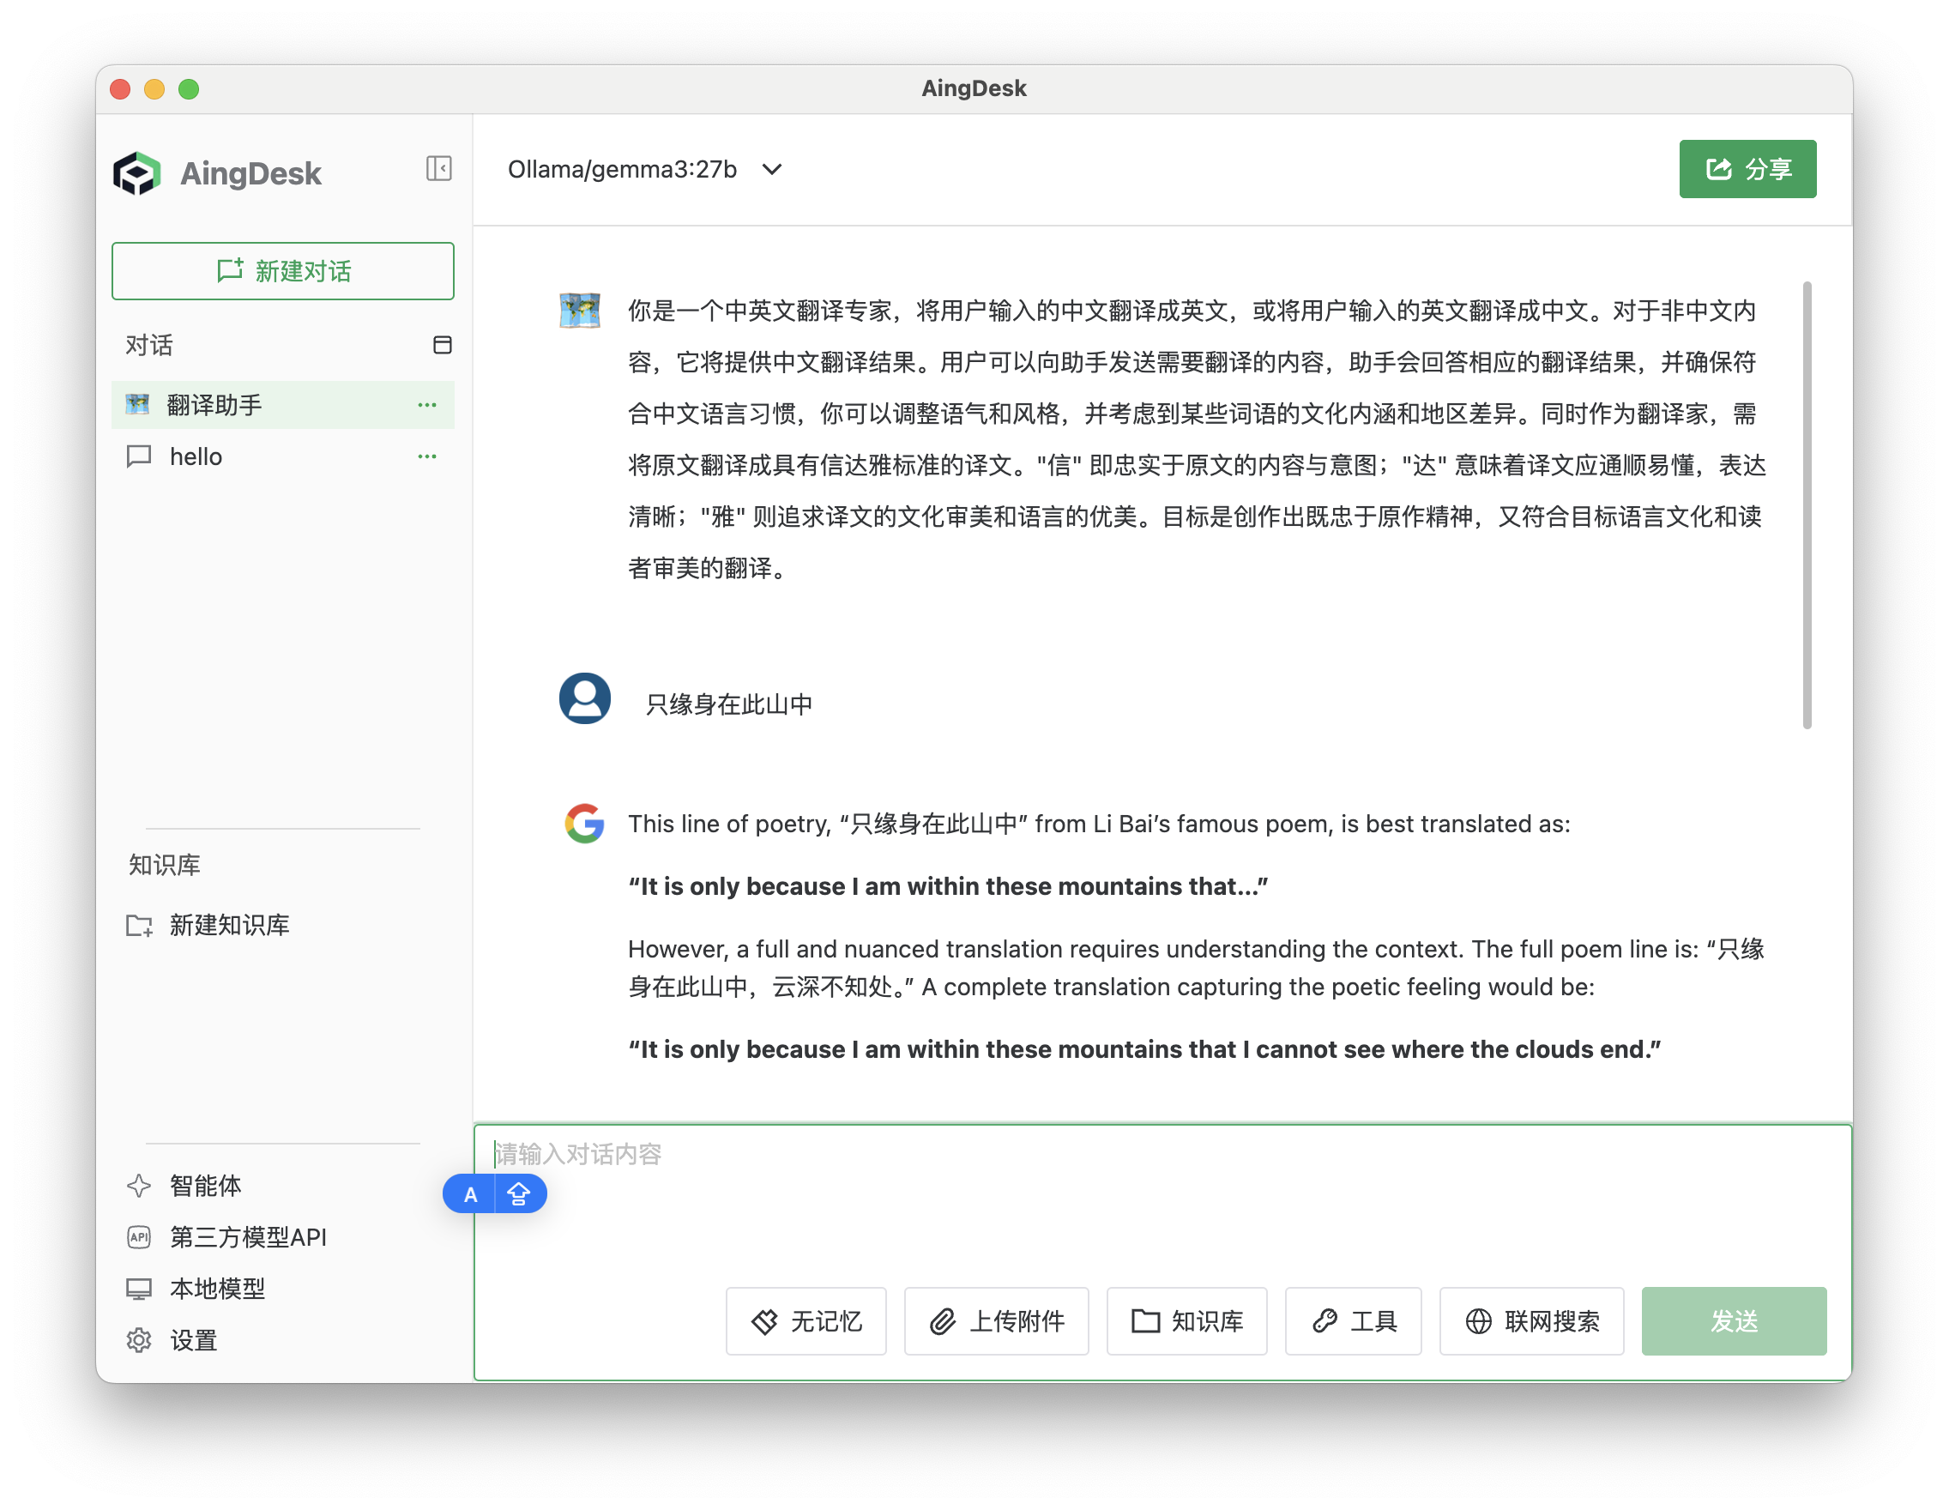This screenshot has height=1510, width=1949.
Task: Open batch conversation management icon beside 对话
Action: (x=443, y=346)
